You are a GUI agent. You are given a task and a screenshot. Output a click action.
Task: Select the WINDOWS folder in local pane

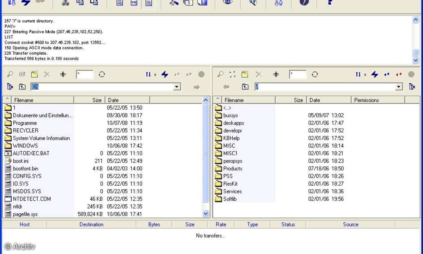[x=26, y=146]
